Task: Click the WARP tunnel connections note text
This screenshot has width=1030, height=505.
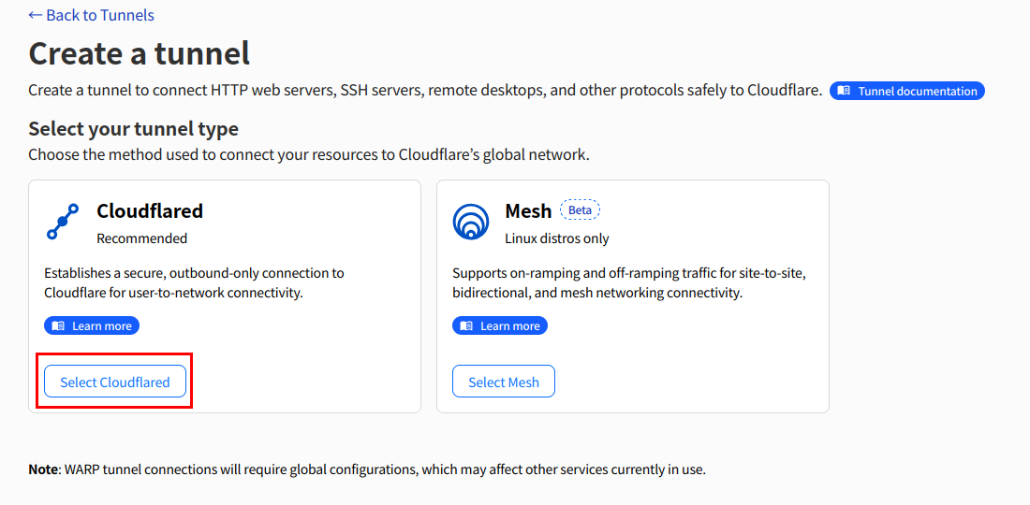Action: (x=367, y=469)
